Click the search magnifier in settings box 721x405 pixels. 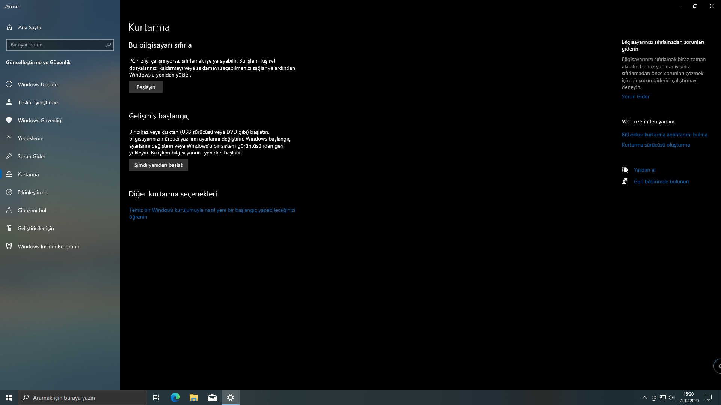(109, 45)
